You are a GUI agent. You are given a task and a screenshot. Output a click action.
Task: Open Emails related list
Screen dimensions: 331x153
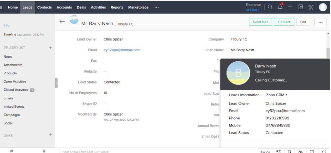[x=8, y=98]
